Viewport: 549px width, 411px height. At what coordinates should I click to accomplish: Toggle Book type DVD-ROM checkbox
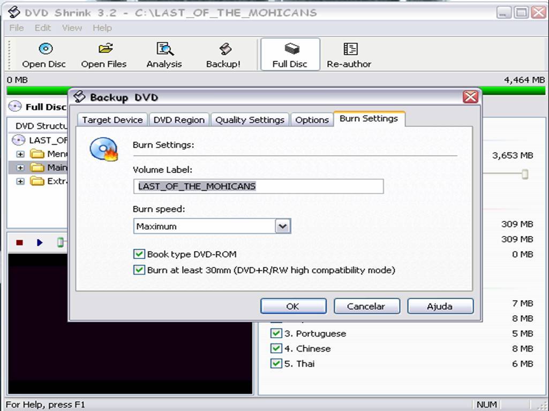pyautogui.click(x=139, y=254)
